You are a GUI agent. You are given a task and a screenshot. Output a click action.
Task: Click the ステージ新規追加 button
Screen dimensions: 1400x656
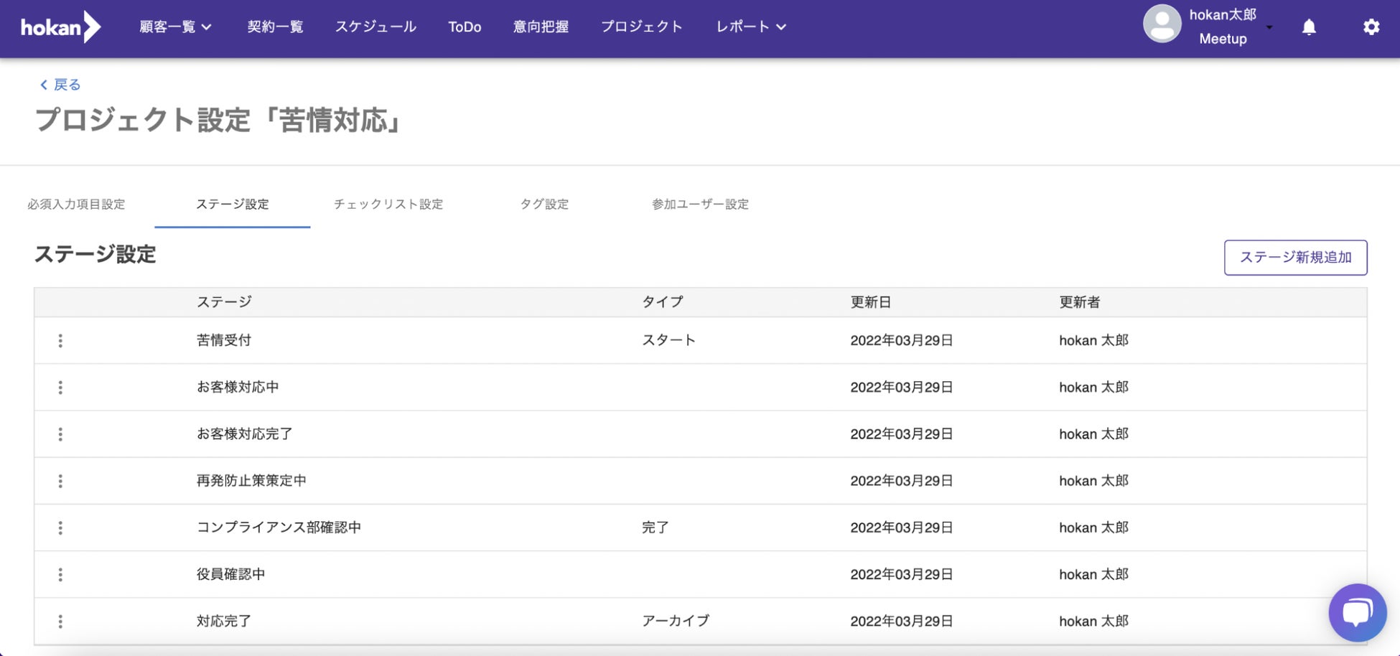[x=1295, y=258]
